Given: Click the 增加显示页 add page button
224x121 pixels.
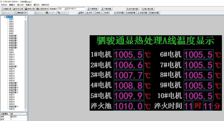Looking at the screenshot, I should (7, 13).
